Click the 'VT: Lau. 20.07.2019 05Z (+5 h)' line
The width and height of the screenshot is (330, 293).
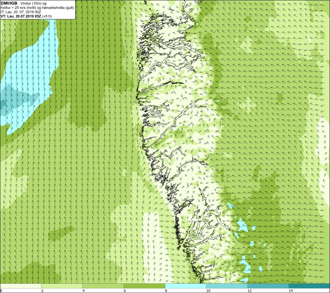(26, 16)
